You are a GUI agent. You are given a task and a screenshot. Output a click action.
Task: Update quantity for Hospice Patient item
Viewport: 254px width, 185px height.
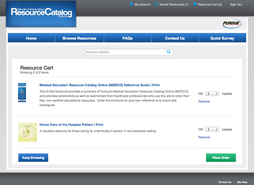coord(227,129)
